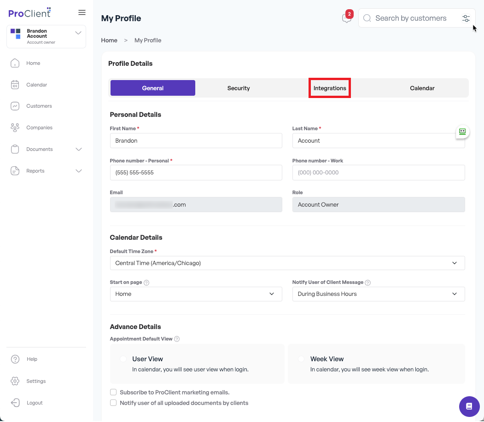Expand the Brandon Account switcher
Image resolution: width=484 pixels, height=422 pixels.
pos(47,36)
